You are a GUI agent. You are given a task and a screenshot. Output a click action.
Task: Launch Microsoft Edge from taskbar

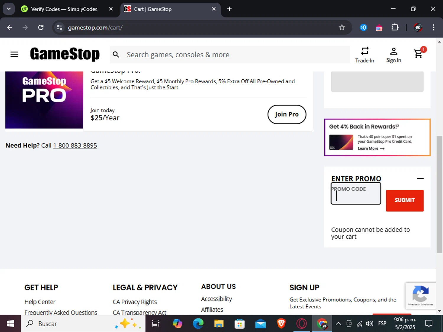(198, 324)
